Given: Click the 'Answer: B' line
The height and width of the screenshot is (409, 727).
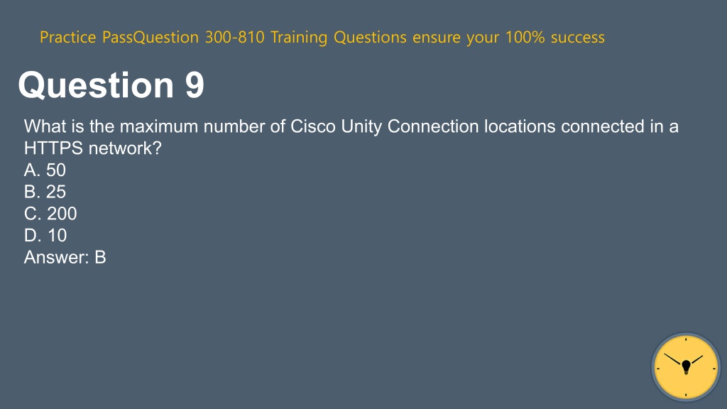Looking at the screenshot, I should click(x=65, y=257).
